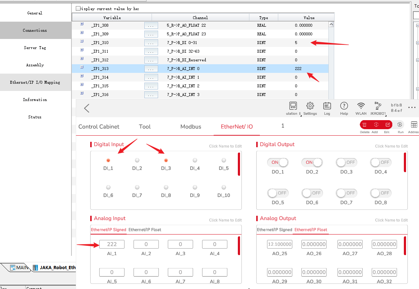
Task: Click the Help question mark icon
Action: click(x=344, y=106)
